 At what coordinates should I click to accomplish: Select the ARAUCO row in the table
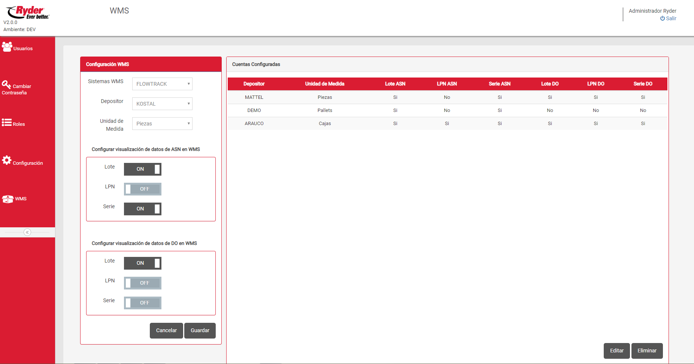click(254, 124)
